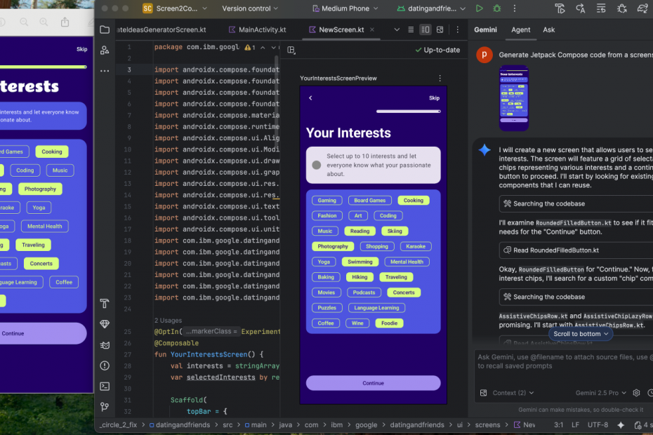This screenshot has width=653, height=435.
Task: Click the Debug bug icon in toolbar
Action: [x=498, y=8]
